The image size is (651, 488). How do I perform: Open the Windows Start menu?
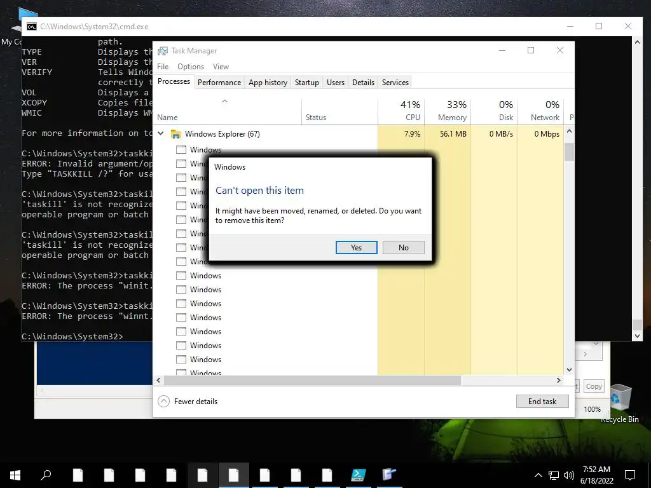point(15,475)
